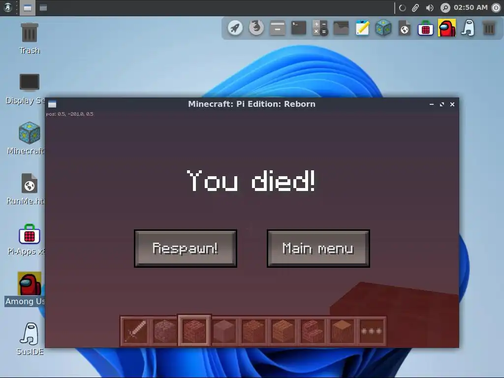Screen dimensions: 504x378
Task: Open Pi-Apps store icon in dock
Action: (x=426, y=28)
